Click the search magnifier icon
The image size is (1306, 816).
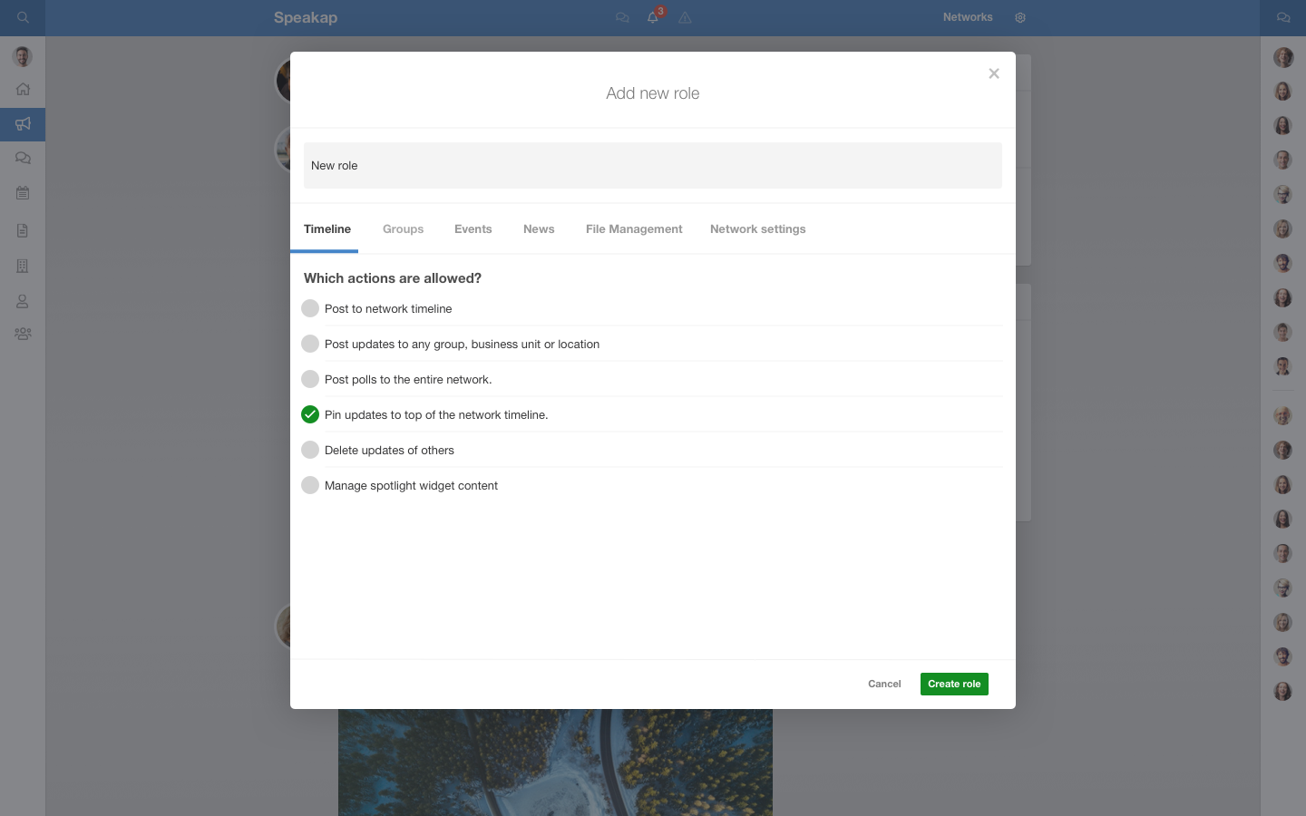23,17
